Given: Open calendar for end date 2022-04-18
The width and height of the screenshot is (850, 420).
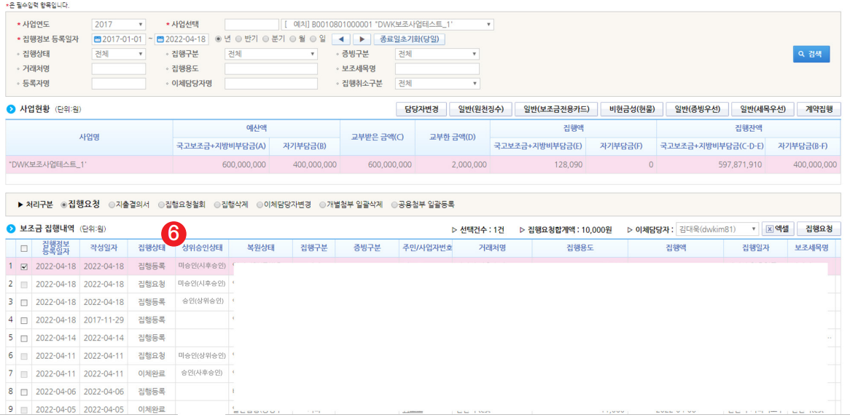Looking at the screenshot, I should [x=160, y=39].
